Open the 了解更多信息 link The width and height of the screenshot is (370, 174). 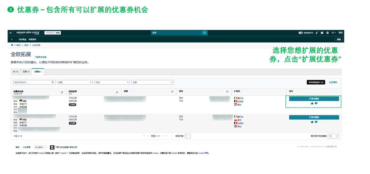[x=40, y=57]
